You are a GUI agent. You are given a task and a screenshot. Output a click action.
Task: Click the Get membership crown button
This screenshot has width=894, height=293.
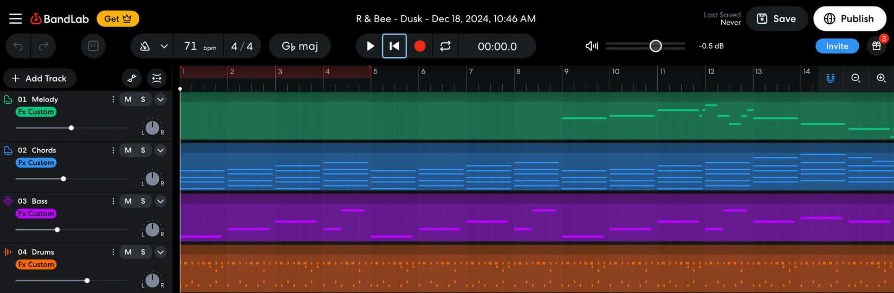118,19
